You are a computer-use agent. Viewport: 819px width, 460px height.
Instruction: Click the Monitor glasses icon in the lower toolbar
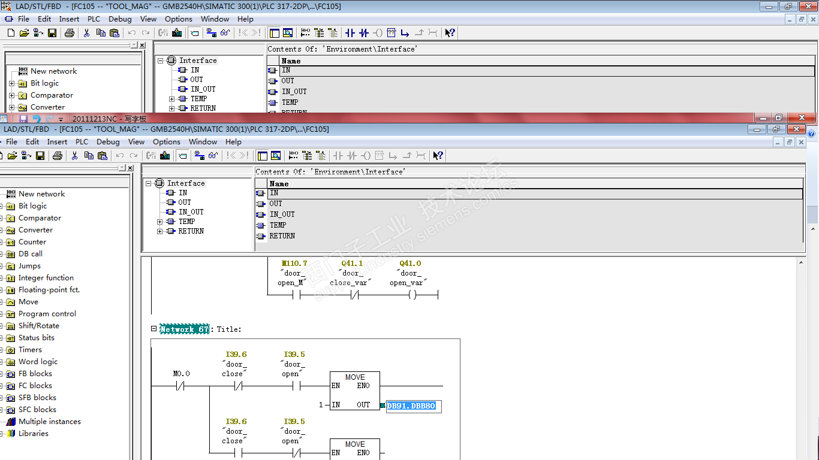click(213, 156)
